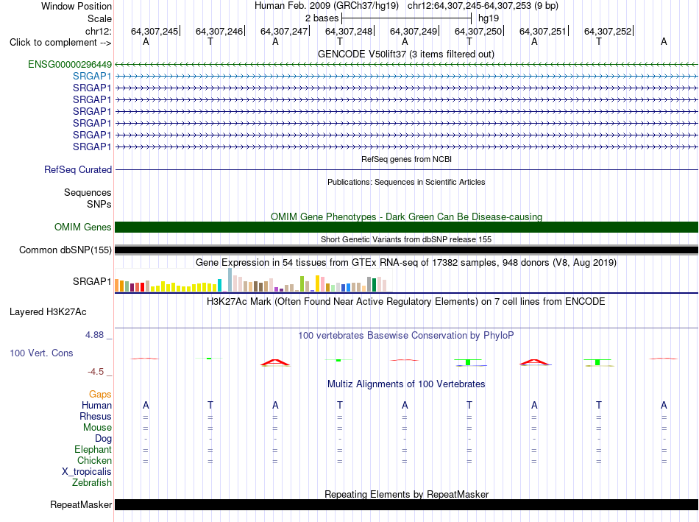Click the ENSG00000296449 gene label
The height and width of the screenshot is (522, 699).
[x=70, y=64]
